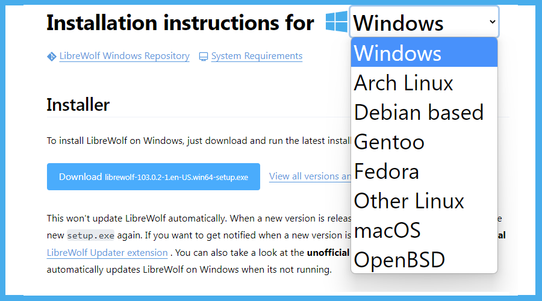Select the Windows combo box field
The image size is (542, 301).
424,22
